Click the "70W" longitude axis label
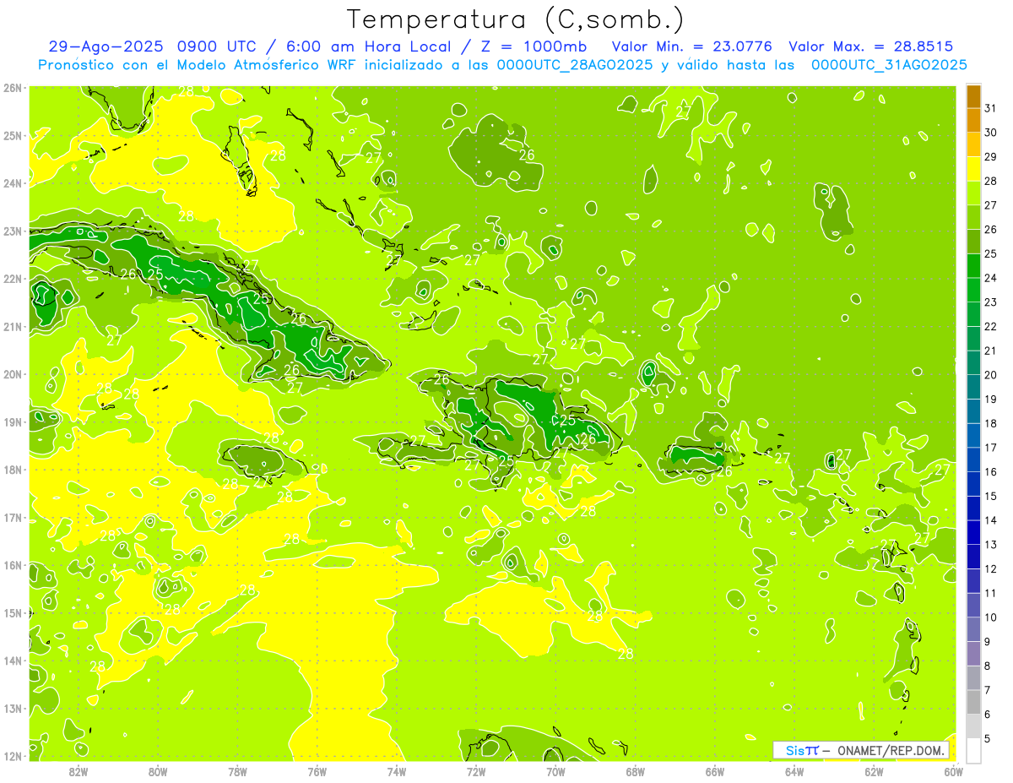The height and width of the screenshot is (783, 1013). coord(555,771)
